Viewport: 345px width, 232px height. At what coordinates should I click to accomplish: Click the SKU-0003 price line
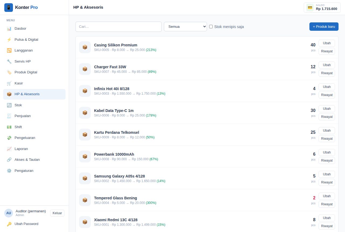130,94
